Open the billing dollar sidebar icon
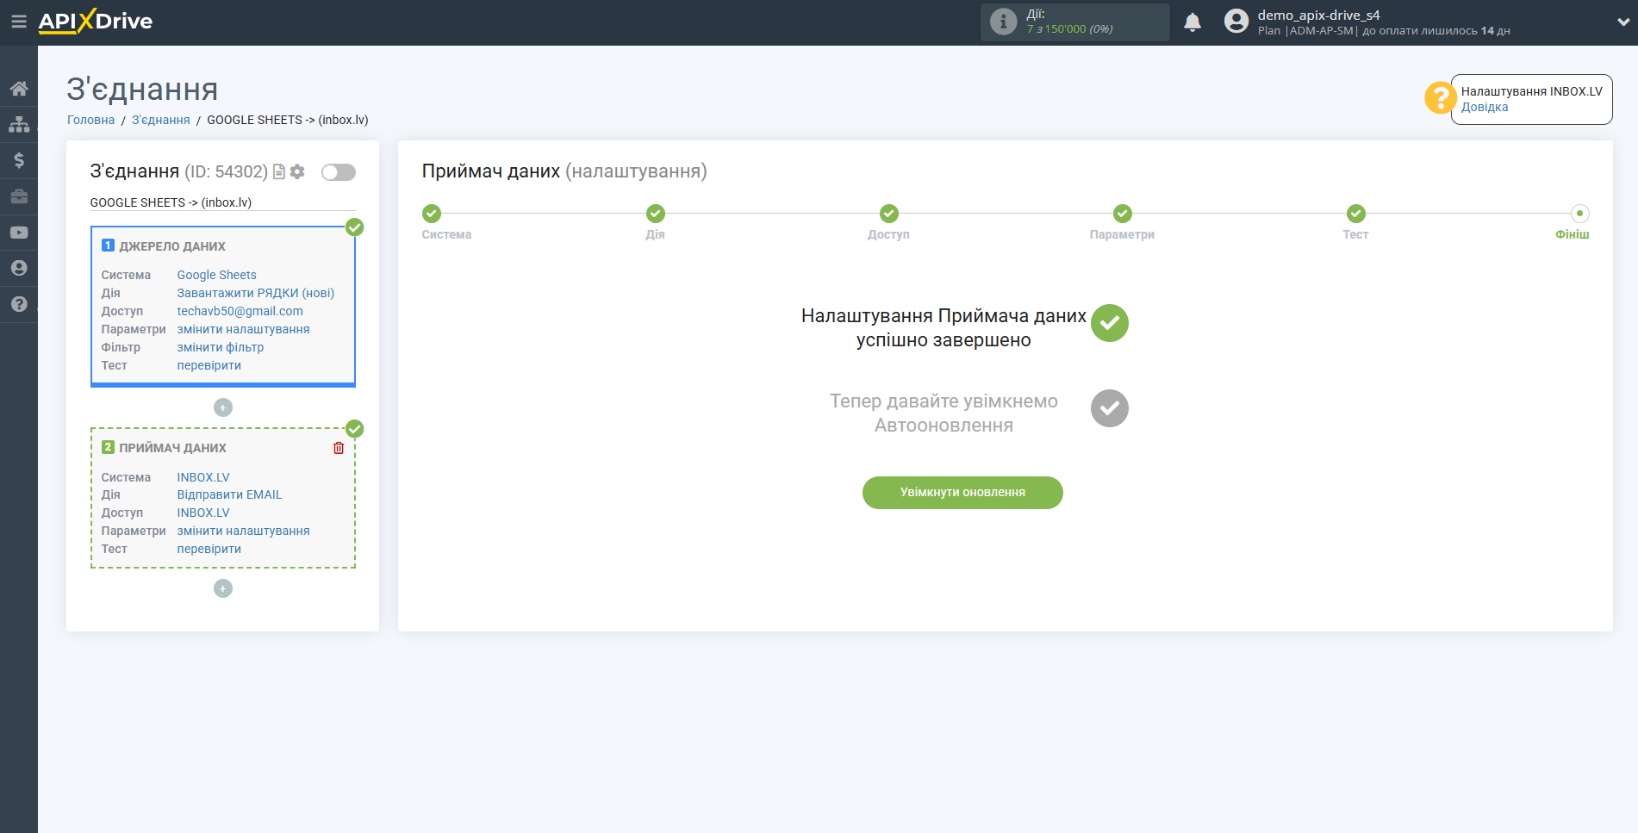Screen dimensions: 1638x833 pyautogui.click(x=19, y=160)
